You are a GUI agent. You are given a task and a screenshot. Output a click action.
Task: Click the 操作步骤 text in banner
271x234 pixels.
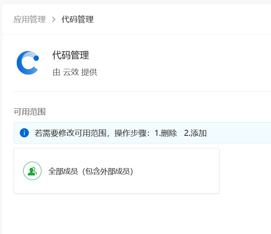click(x=130, y=133)
